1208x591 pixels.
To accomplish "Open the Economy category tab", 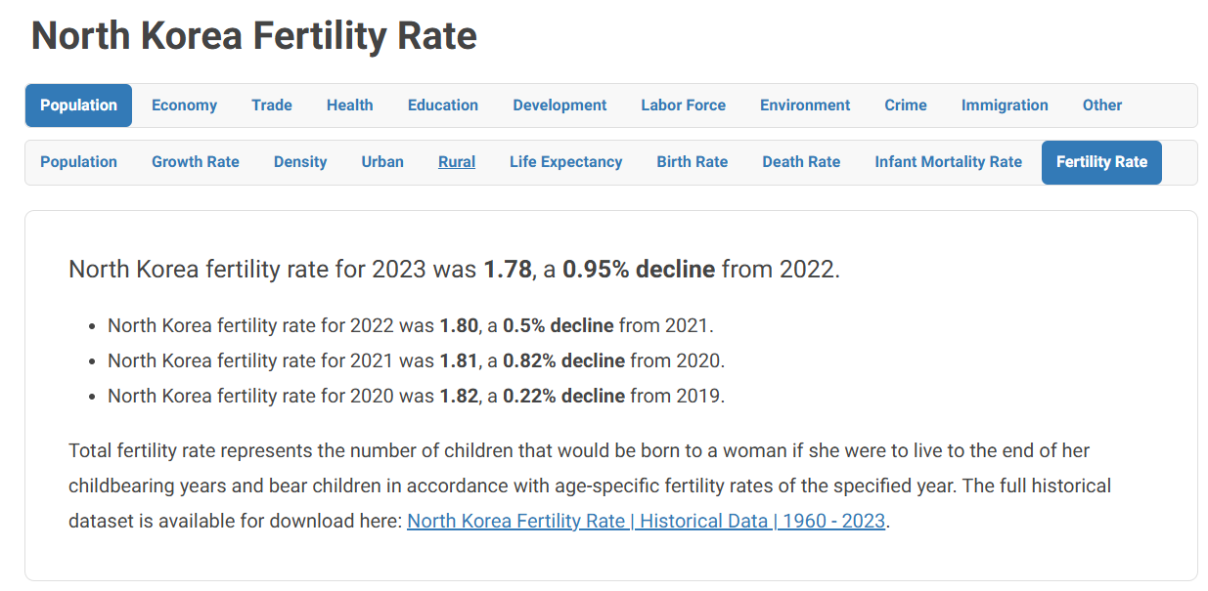I will [x=184, y=106].
